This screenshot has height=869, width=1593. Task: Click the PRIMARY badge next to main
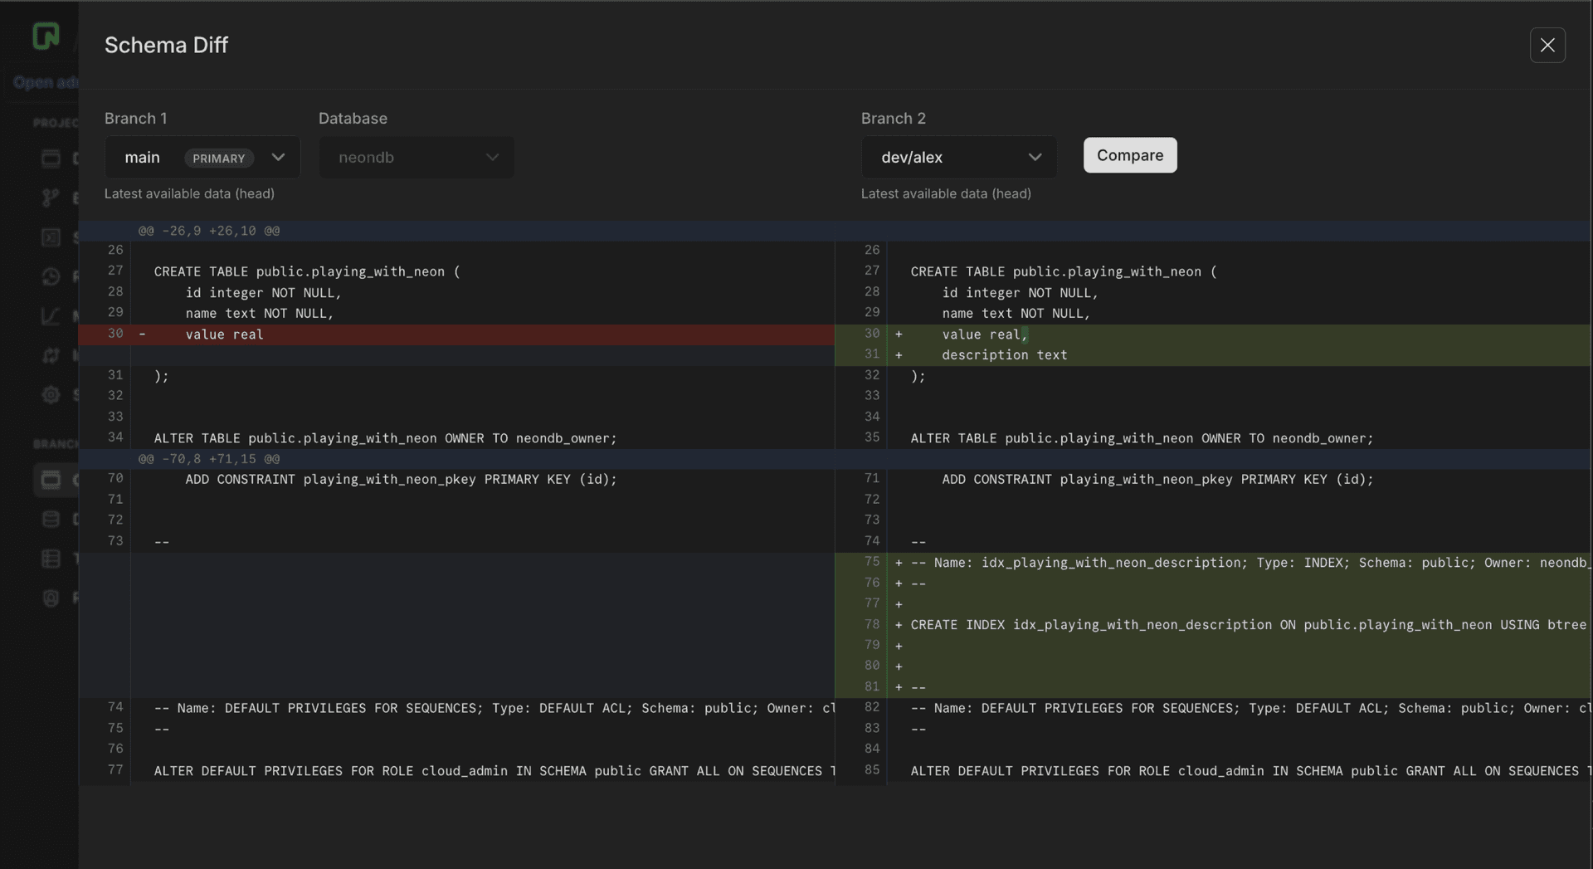coord(218,158)
